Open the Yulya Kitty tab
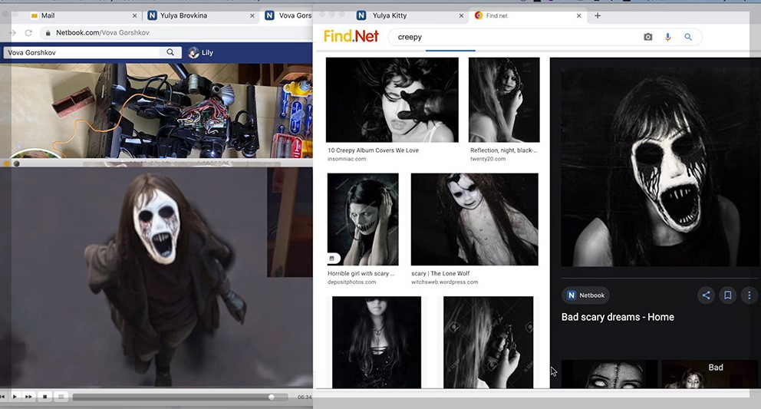Screen dimensions: 761x409 [x=390, y=15]
